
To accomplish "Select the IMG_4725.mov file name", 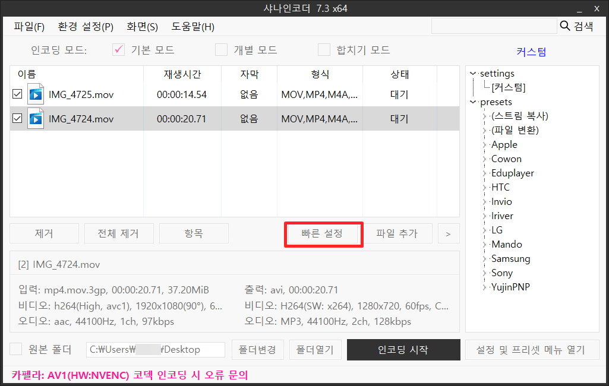I will click(x=81, y=95).
